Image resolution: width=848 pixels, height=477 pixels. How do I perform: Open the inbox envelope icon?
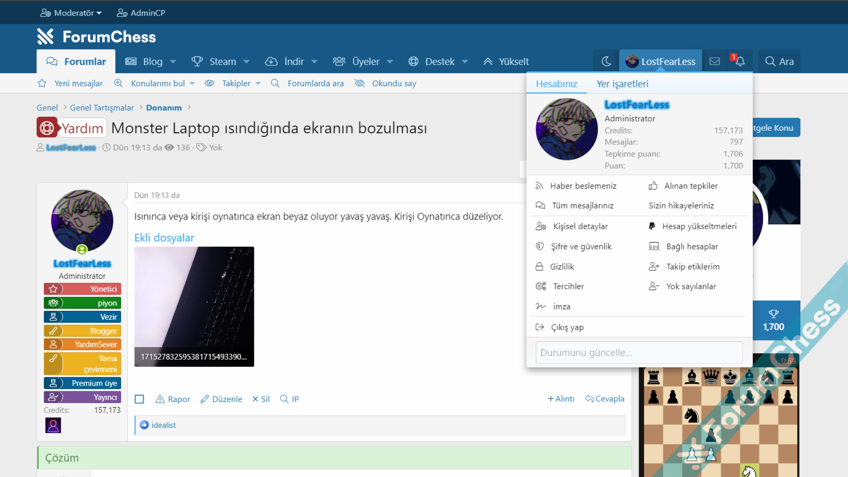[x=715, y=61]
